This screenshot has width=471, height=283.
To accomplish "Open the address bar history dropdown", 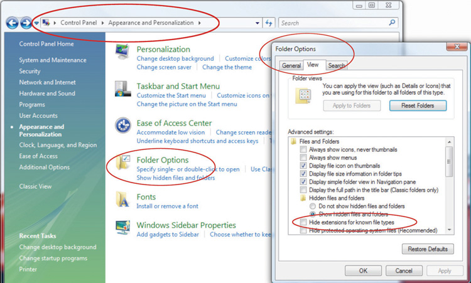I will click(x=257, y=23).
